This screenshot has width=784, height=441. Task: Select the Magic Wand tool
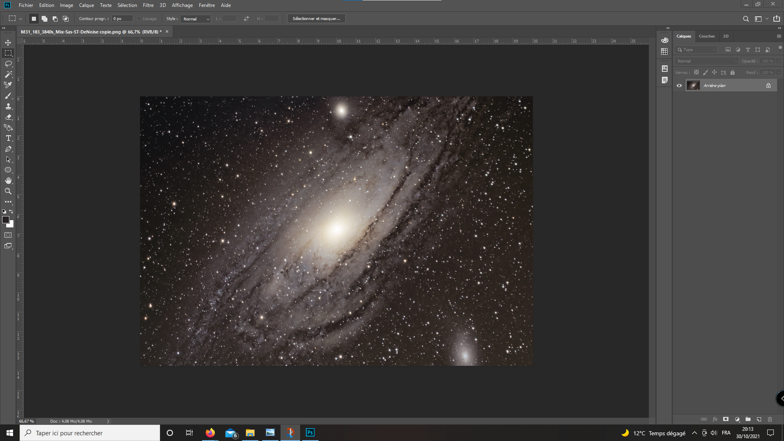pos(8,74)
